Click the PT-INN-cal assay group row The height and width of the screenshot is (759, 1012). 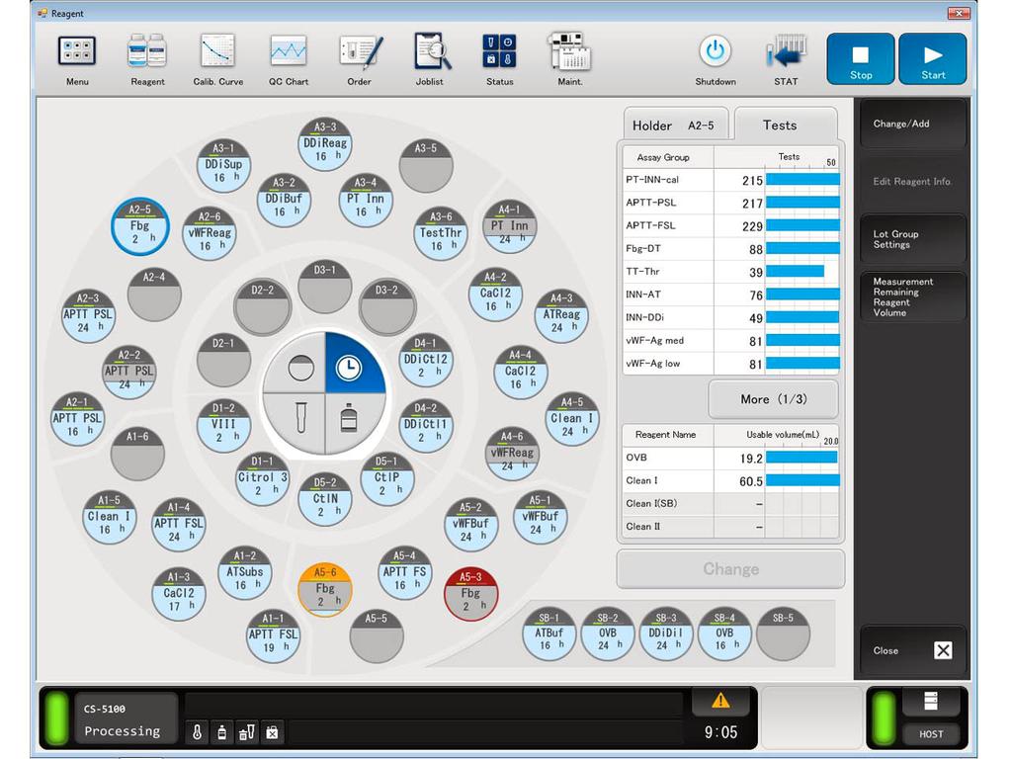pos(731,180)
